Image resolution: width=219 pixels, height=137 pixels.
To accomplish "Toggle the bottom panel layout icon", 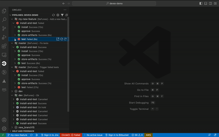I will click(205, 4).
